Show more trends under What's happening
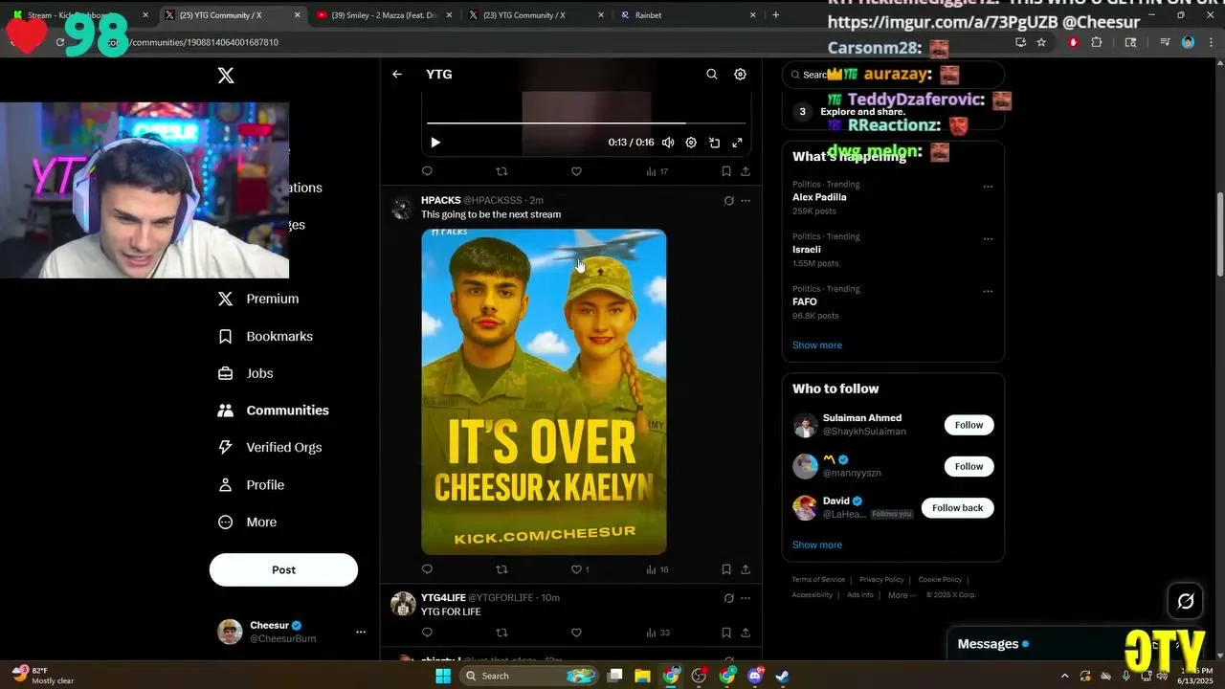 pyautogui.click(x=817, y=345)
